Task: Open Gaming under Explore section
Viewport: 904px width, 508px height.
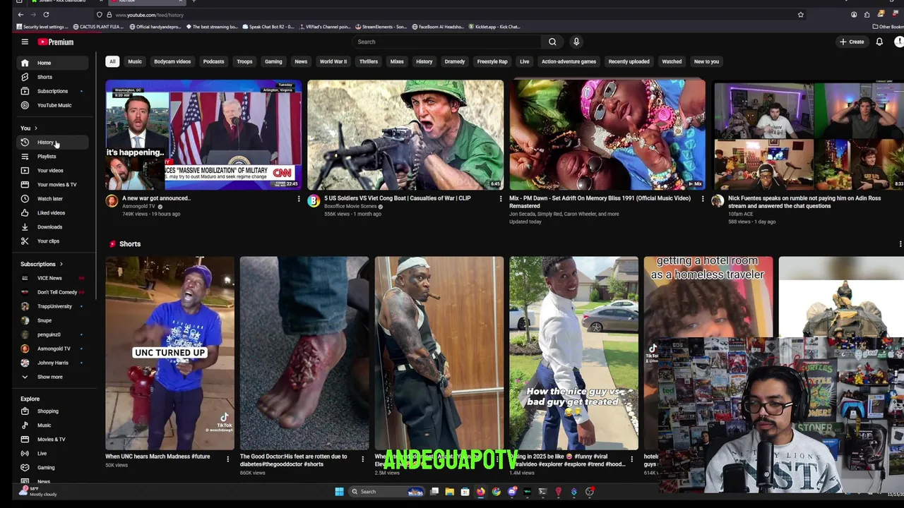Action: [54, 467]
